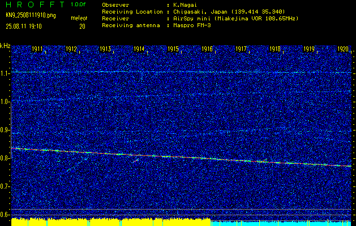Click the 1912 time marker
The height and width of the screenshot is (226, 356).
pyautogui.click(x=71, y=49)
